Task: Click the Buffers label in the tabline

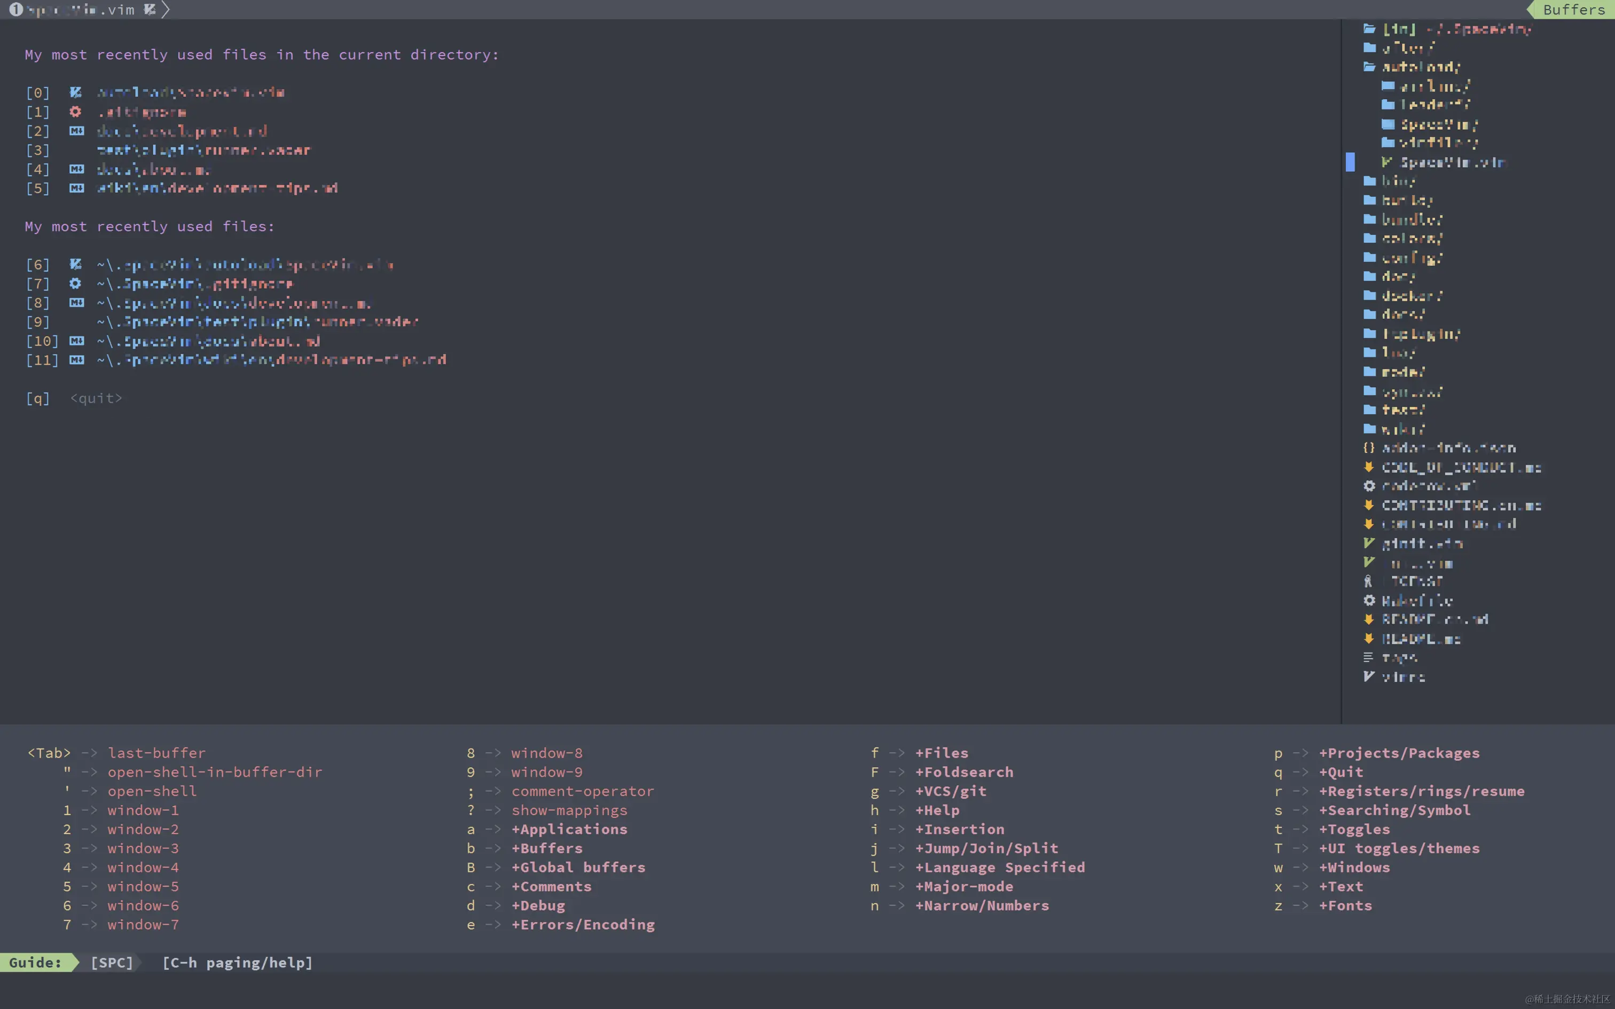Action: pos(1573,10)
